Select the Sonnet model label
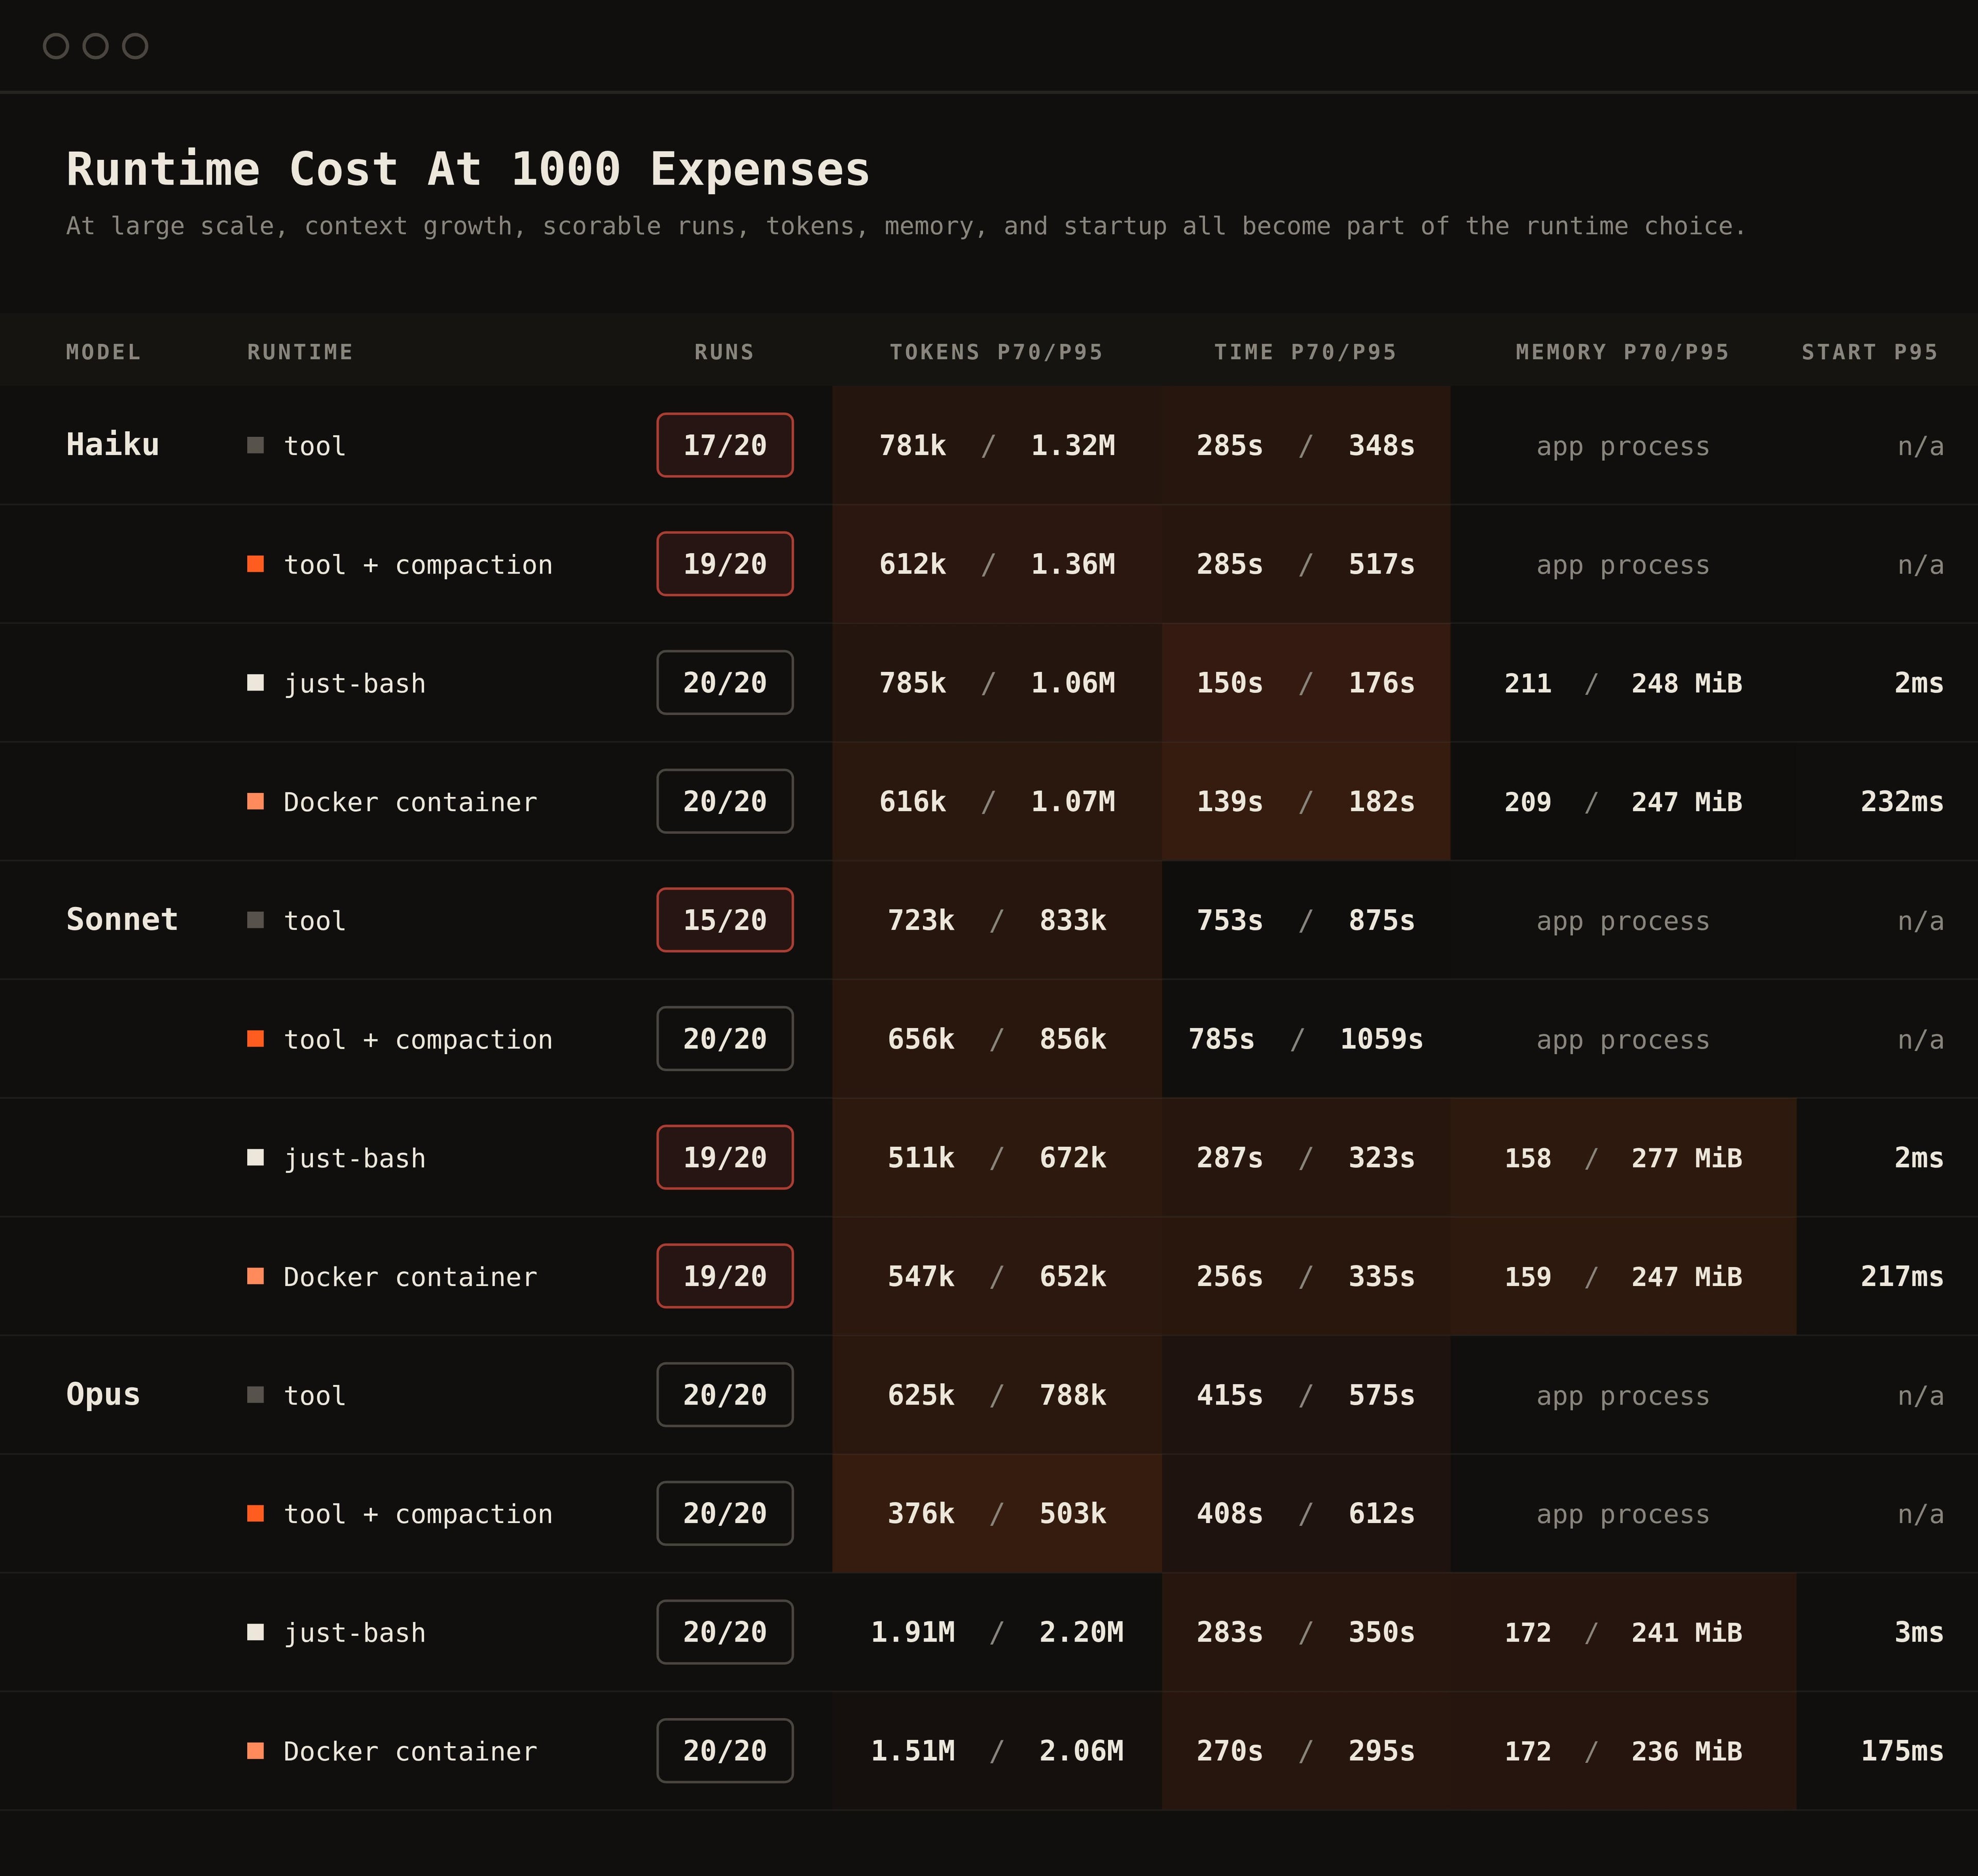Image resolution: width=1978 pixels, height=1876 pixels. 122,919
